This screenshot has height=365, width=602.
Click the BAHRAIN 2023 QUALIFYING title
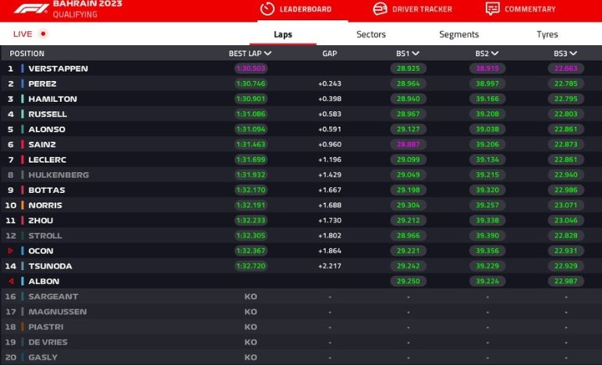[87, 9]
